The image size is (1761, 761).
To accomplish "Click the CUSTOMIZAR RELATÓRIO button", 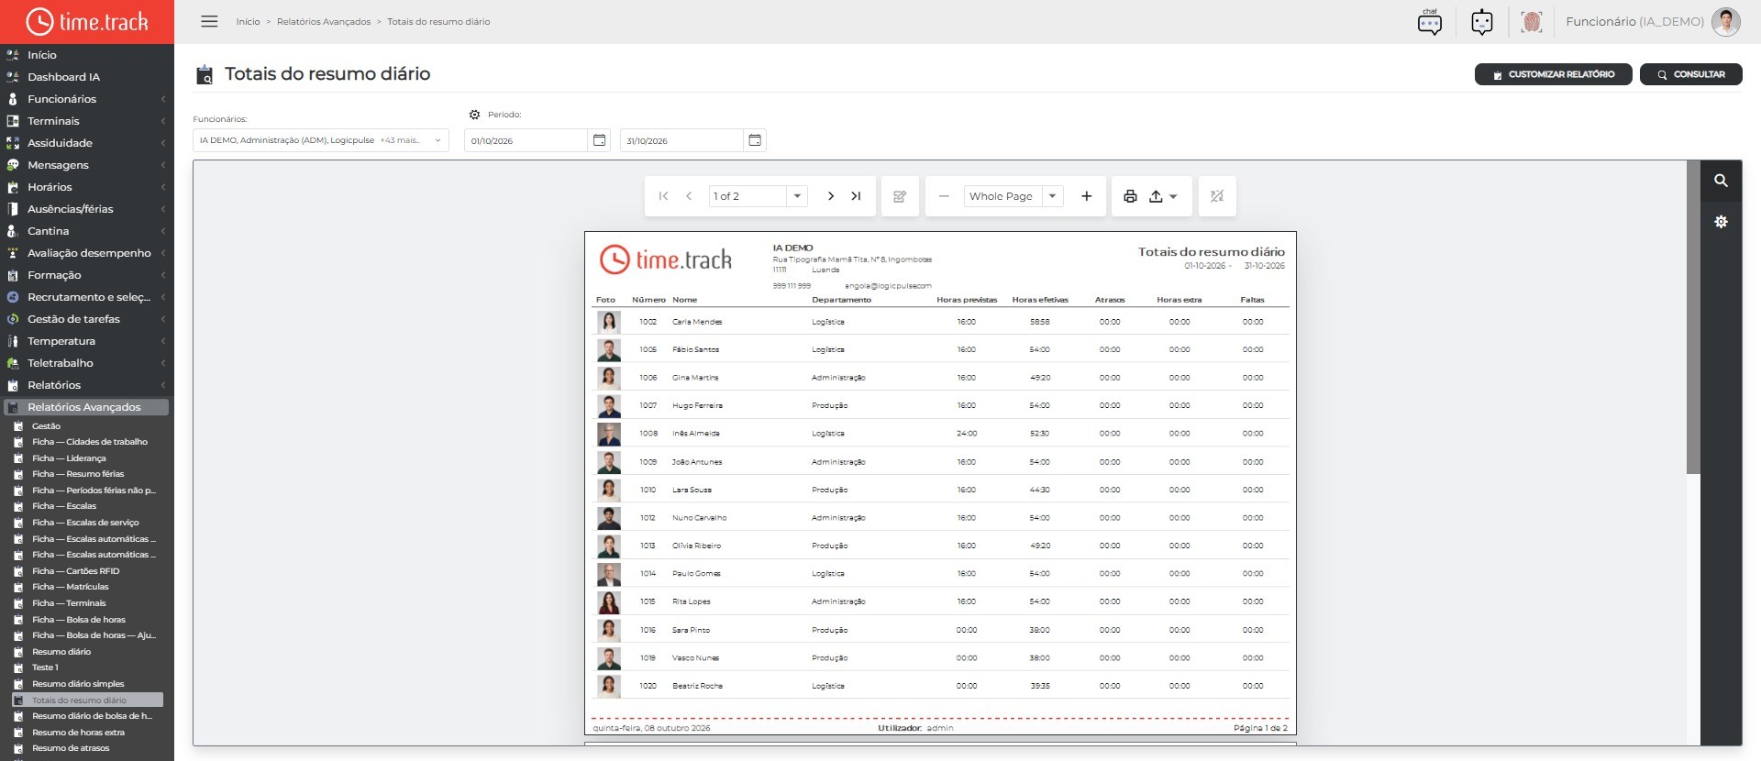I will [1553, 74].
